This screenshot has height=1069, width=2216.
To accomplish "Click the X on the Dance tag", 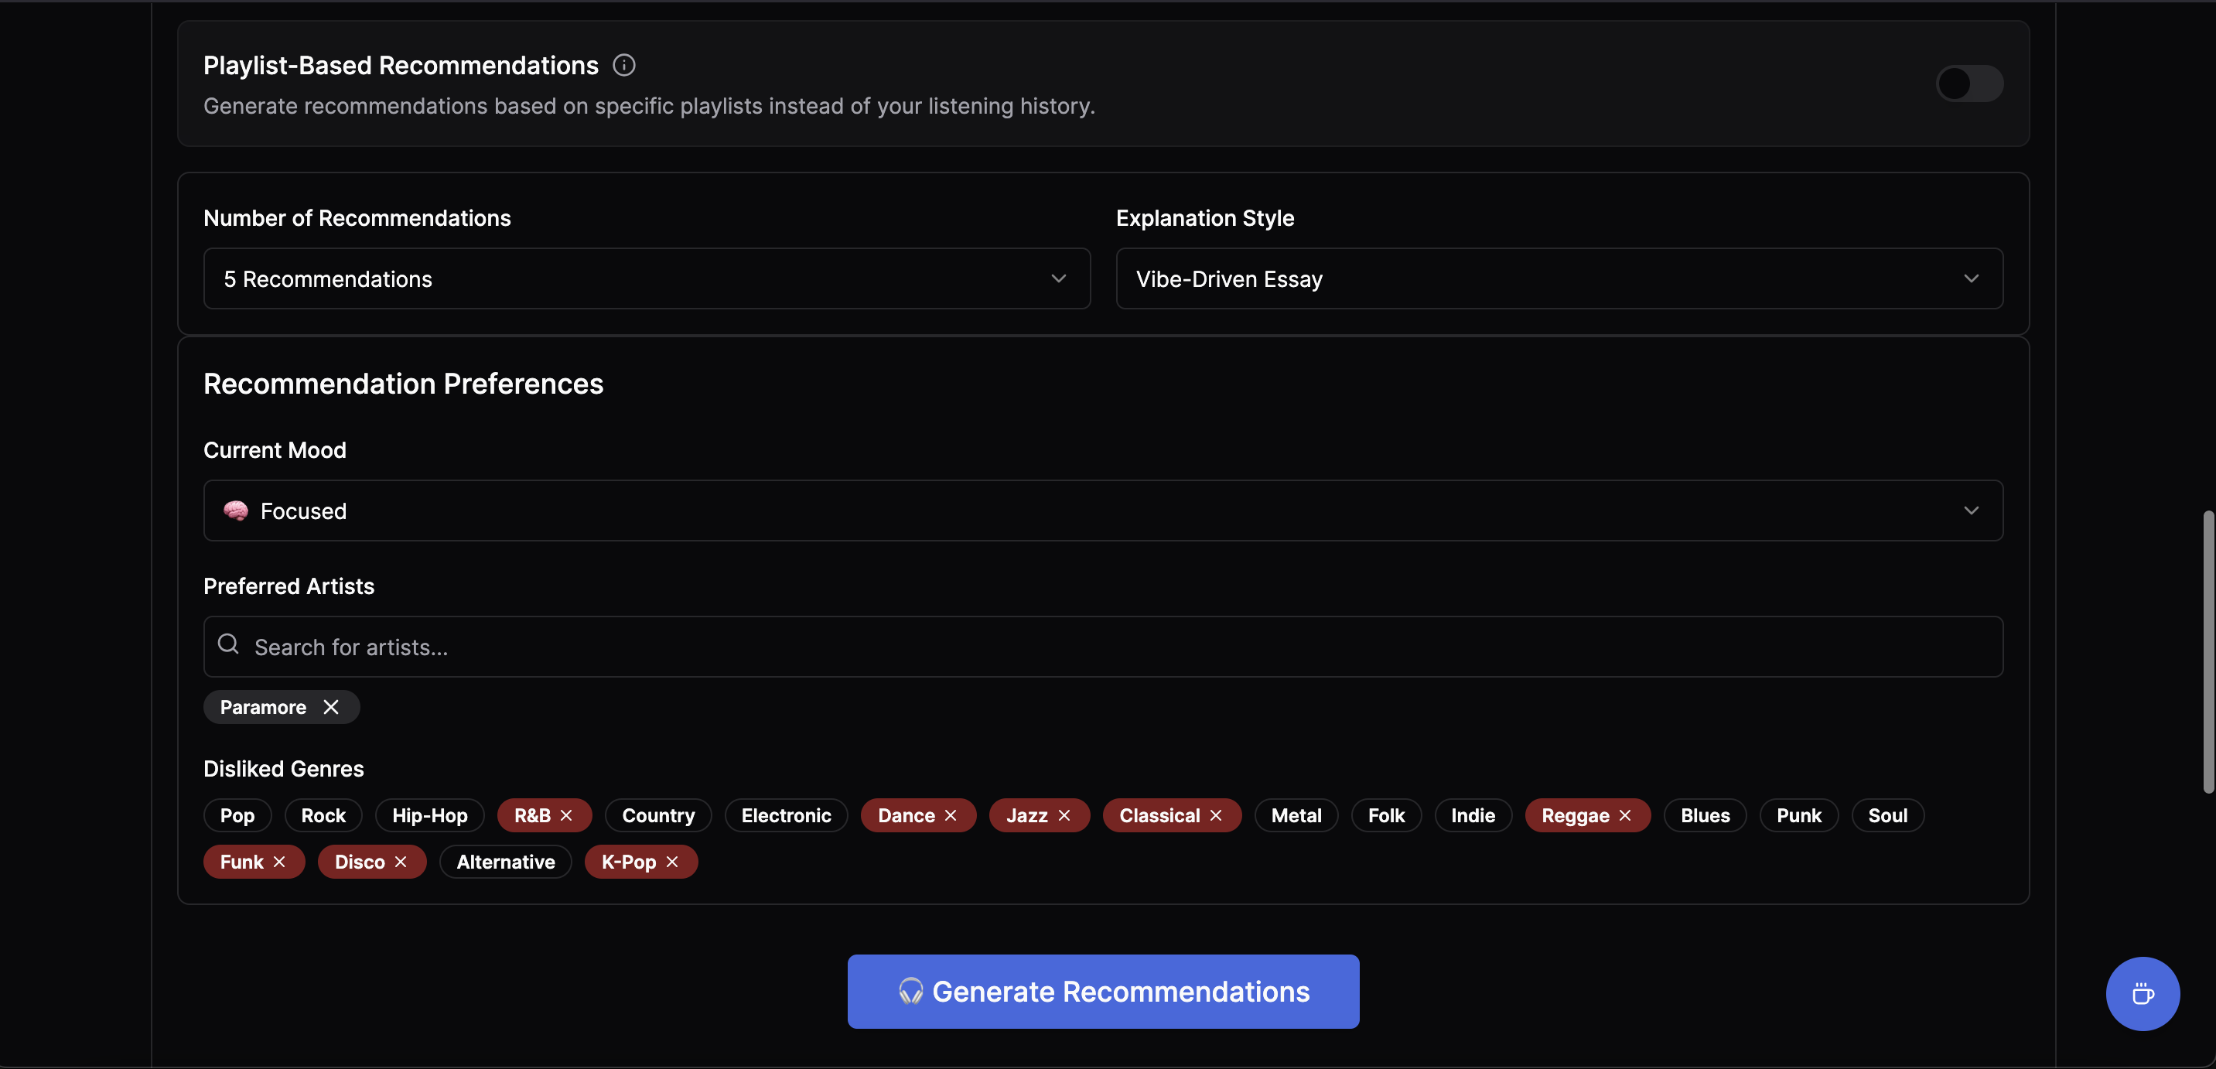I will [951, 815].
